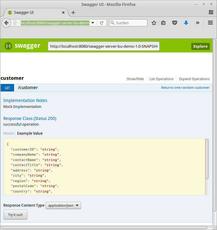Open the site info icon in the address bar
217x230 pixels.
15,23
